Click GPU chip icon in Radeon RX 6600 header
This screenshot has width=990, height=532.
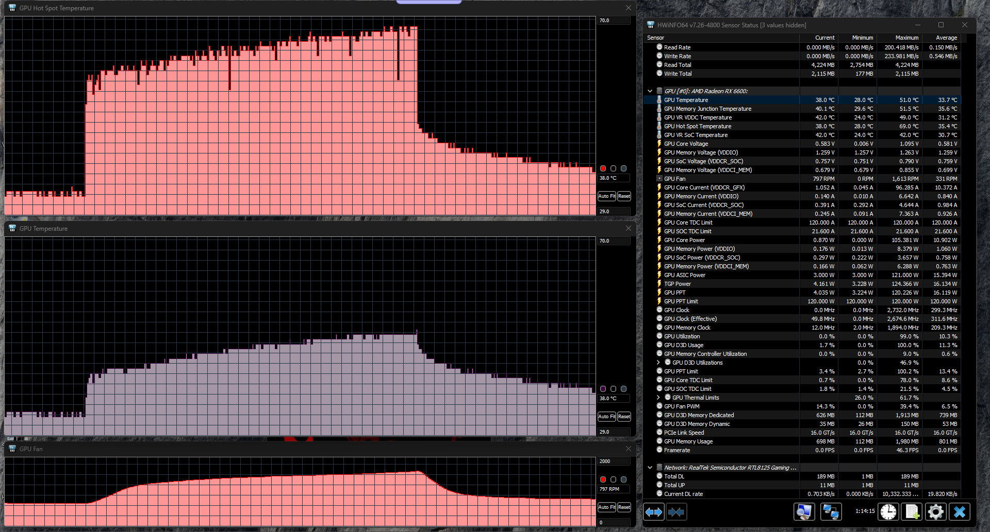(x=659, y=91)
